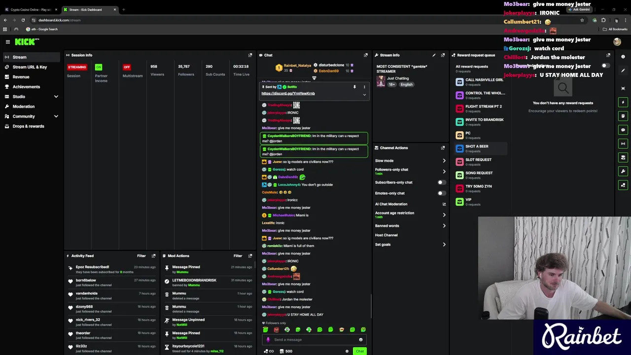The width and height of the screenshot is (631, 355).
Task: Toggle the Pause Redemptions switch
Action: 605,66
